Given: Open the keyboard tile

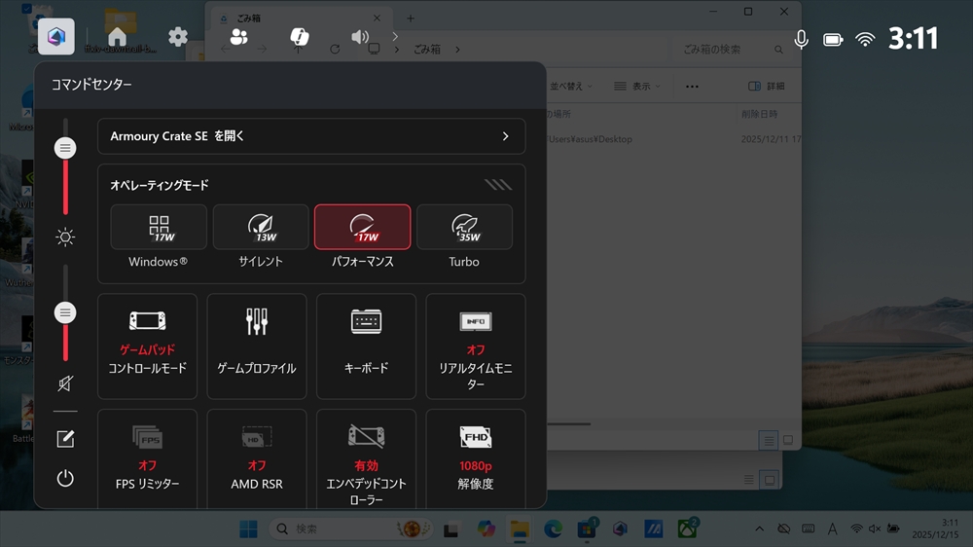Looking at the screenshot, I should [x=366, y=346].
